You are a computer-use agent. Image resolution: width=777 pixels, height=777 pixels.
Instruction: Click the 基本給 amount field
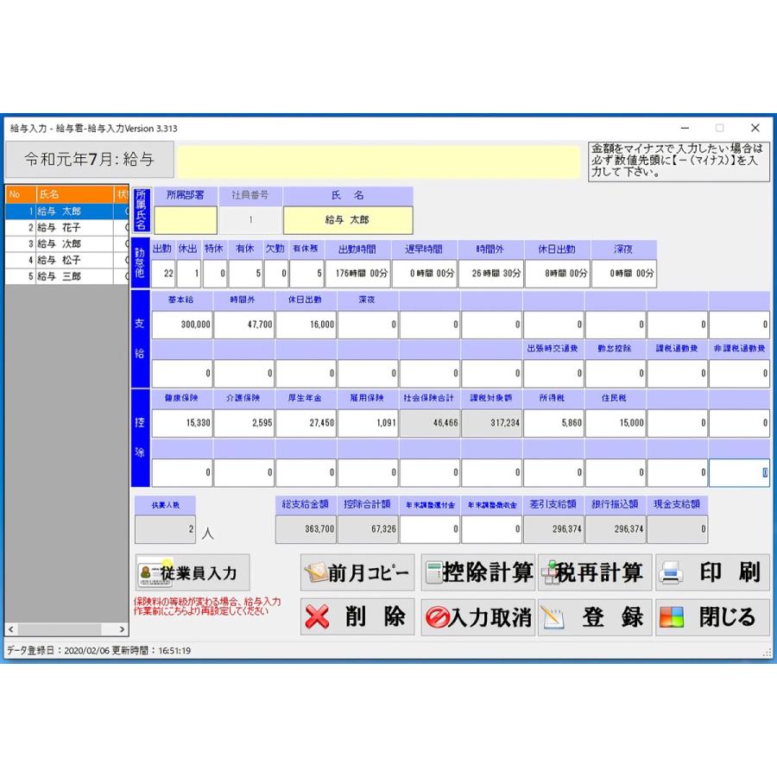(x=182, y=325)
